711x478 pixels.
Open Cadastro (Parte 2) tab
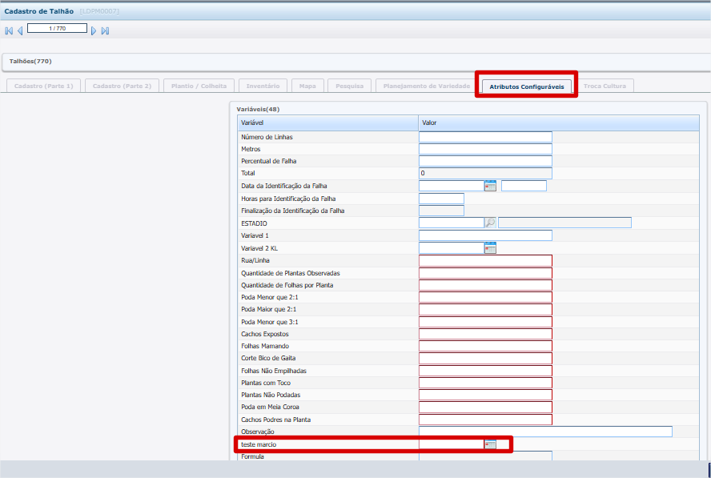pos(122,86)
